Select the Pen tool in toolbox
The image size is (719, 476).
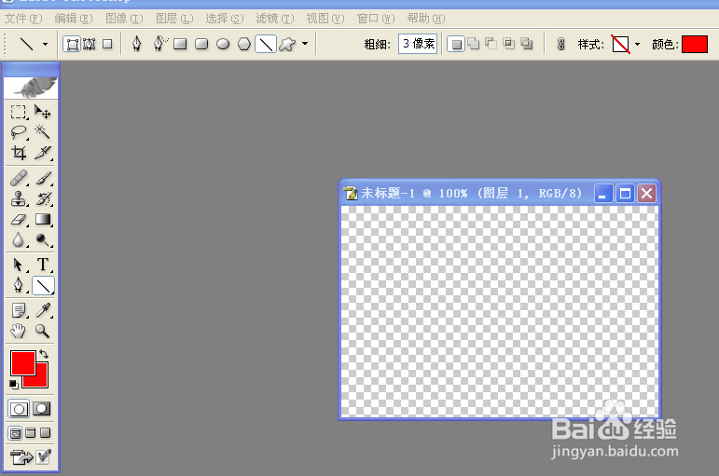pos(19,285)
